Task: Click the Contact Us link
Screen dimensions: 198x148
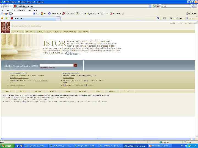Action: 190,23
